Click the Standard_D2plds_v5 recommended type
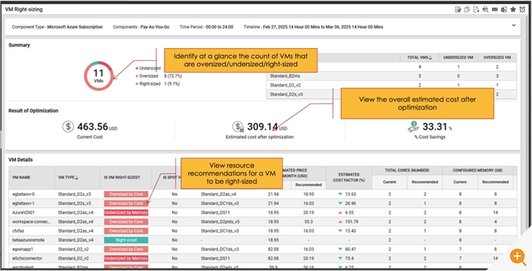The width and height of the screenshot is (532, 271). [220, 222]
